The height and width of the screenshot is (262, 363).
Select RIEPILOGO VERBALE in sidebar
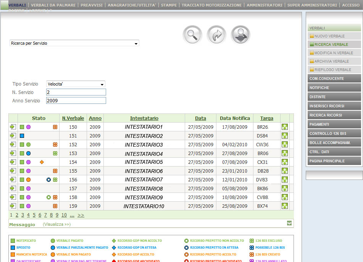tap(334, 70)
